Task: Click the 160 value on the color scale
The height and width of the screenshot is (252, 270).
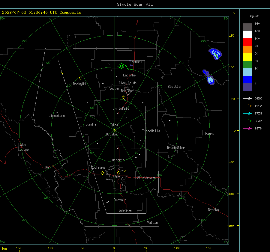Action: 257,24
